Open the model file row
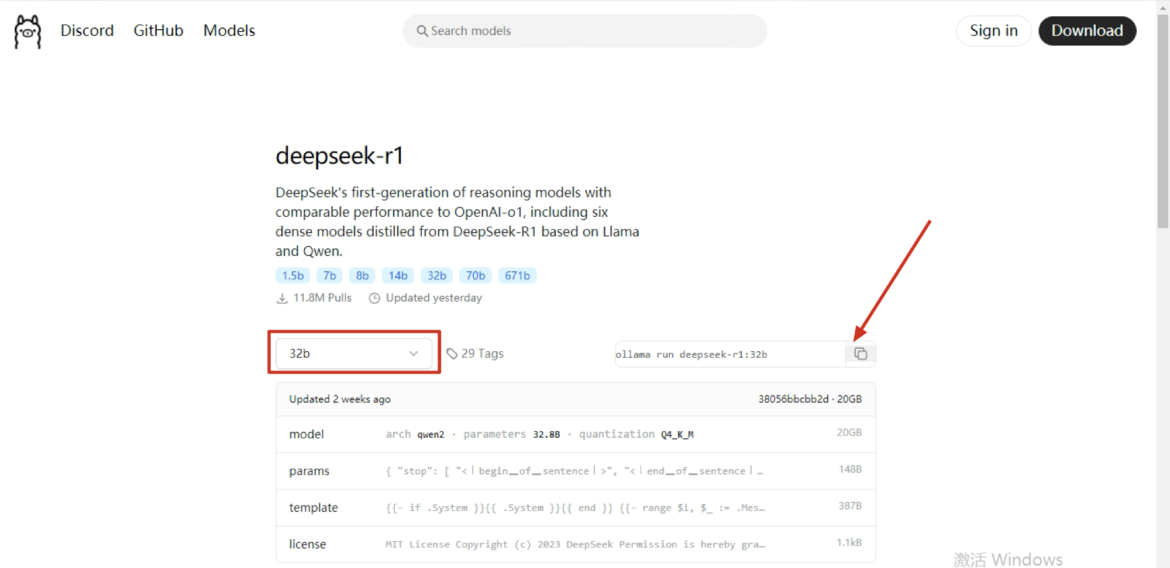 pyautogui.click(x=576, y=434)
